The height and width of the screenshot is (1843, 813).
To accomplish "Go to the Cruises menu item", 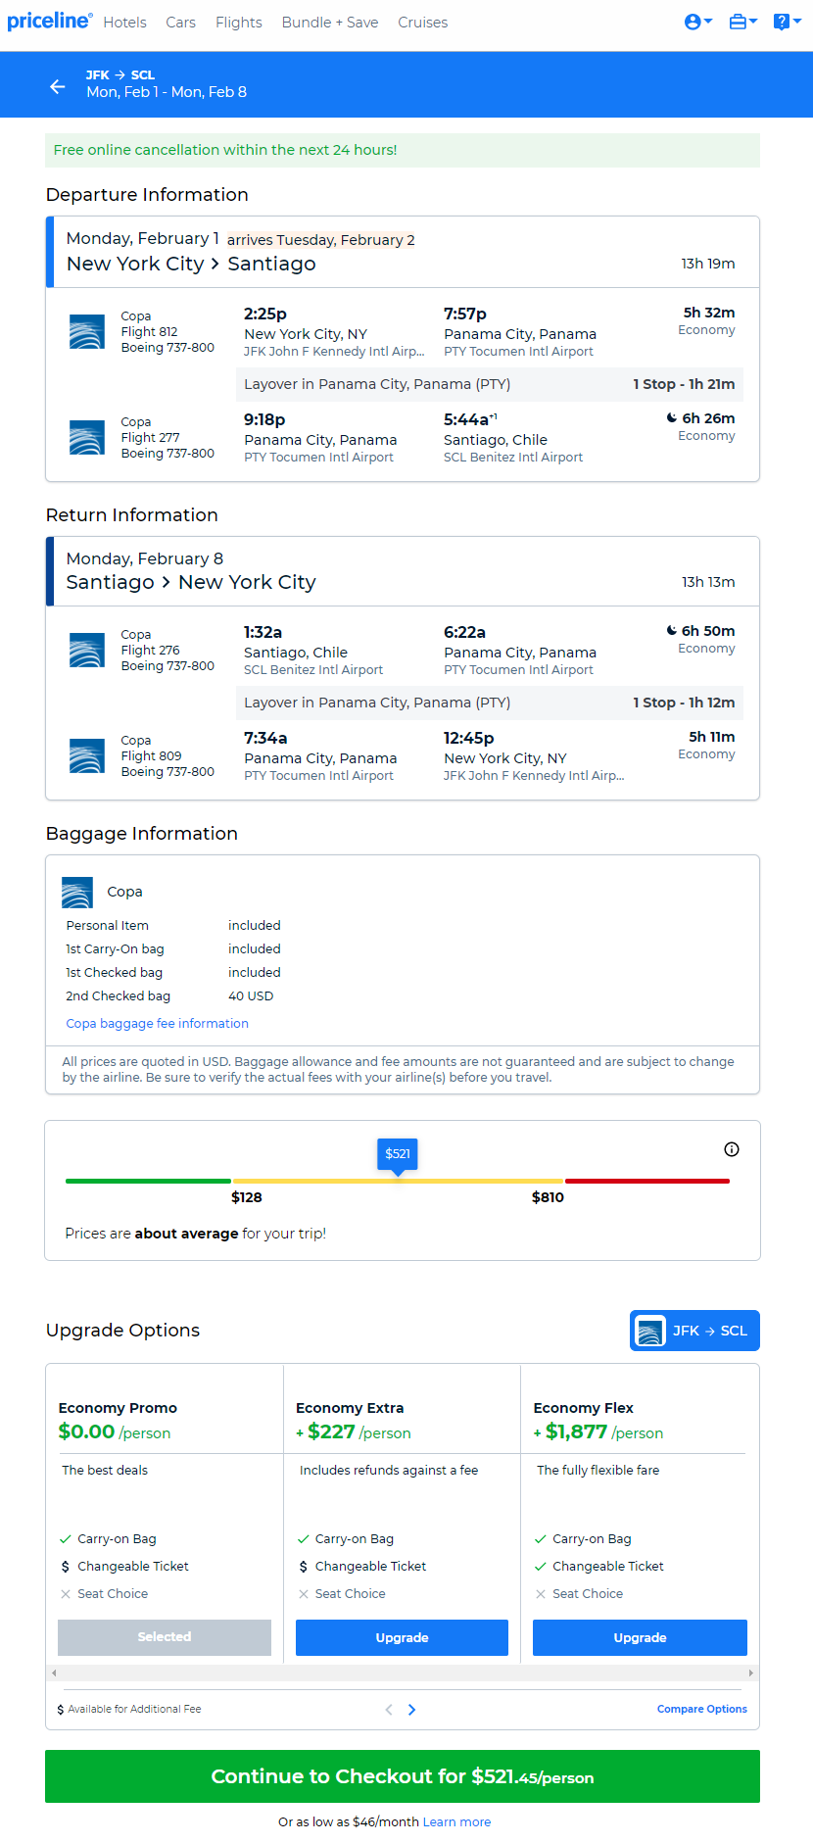I will pos(423,23).
